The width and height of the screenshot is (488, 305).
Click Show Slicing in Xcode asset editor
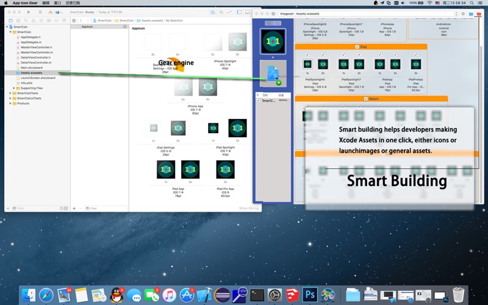click(249, 208)
